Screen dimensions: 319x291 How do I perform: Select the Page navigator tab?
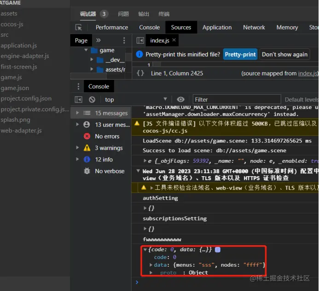tap(81, 40)
